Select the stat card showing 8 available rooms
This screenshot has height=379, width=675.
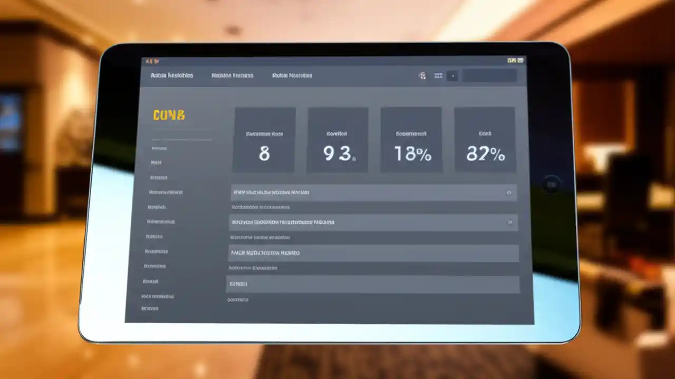click(x=264, y=139)
